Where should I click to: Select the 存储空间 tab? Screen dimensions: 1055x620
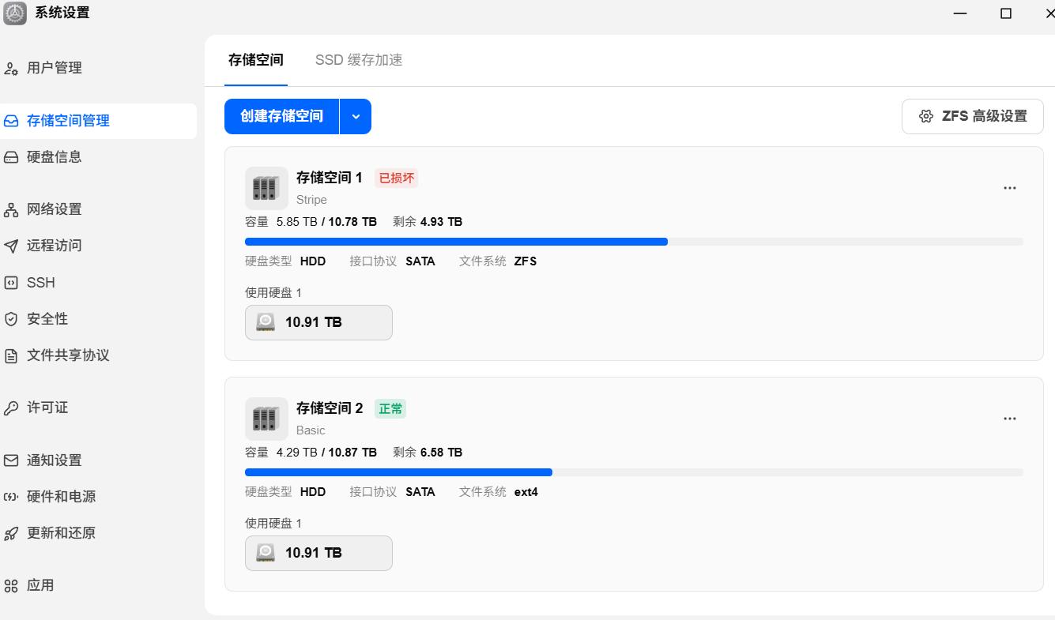click(x=256, y=60)
